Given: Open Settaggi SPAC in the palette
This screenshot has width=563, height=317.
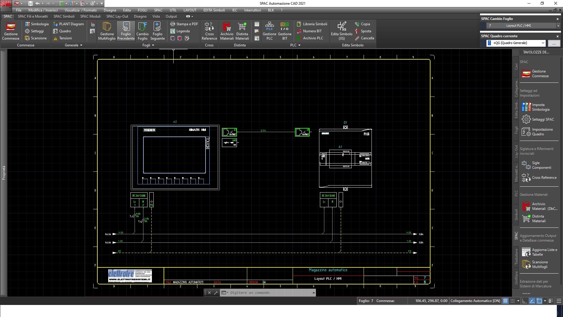Looking at the screenshot, I should pyautogui.click(x=538, y=119).
